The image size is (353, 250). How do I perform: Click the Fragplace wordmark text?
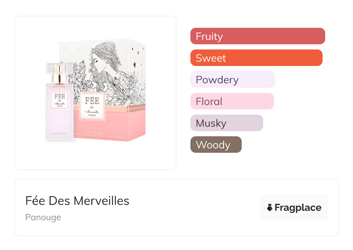tap(298, 208)
